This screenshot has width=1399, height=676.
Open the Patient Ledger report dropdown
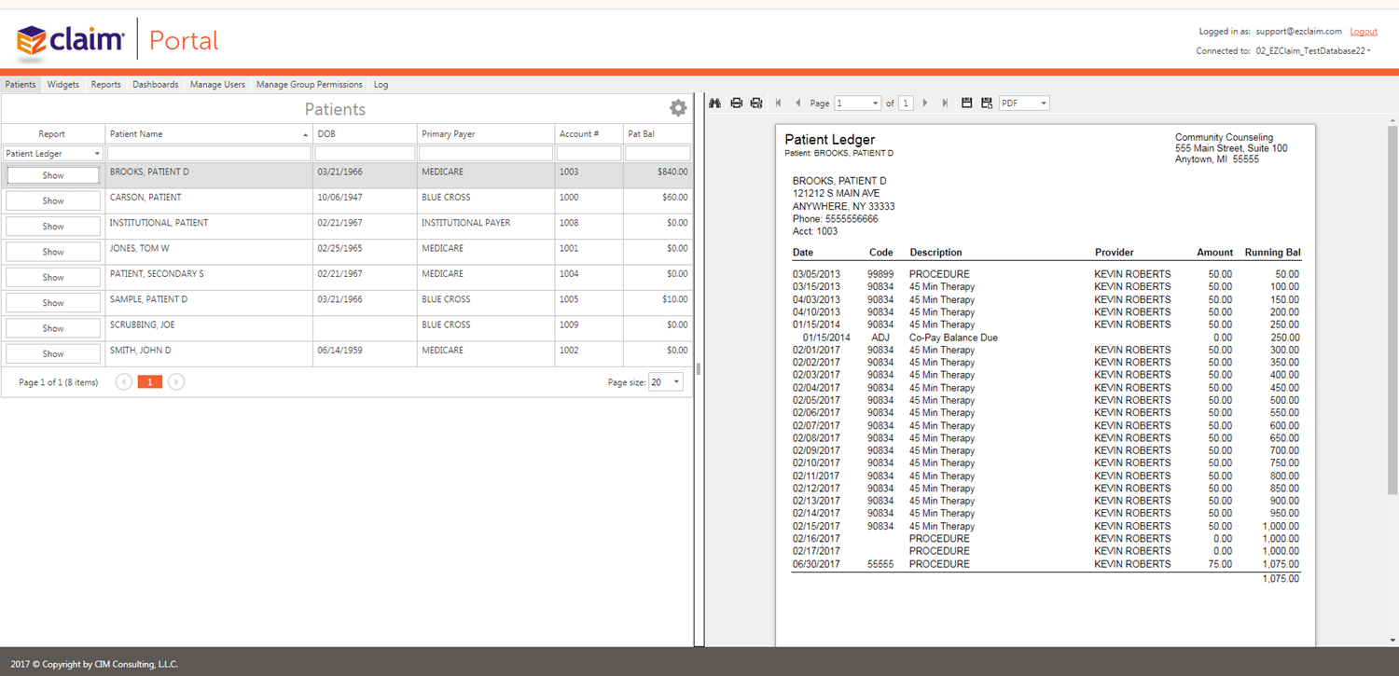click(x=53, y=154)
